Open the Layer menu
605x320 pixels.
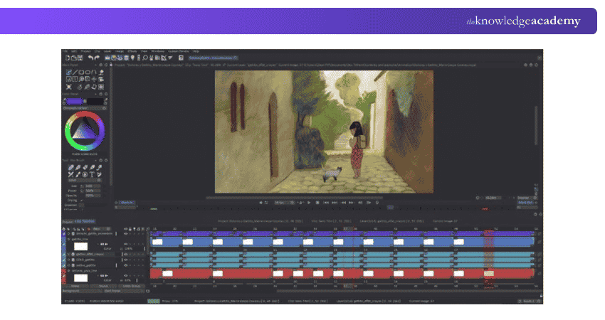point(107,51)
